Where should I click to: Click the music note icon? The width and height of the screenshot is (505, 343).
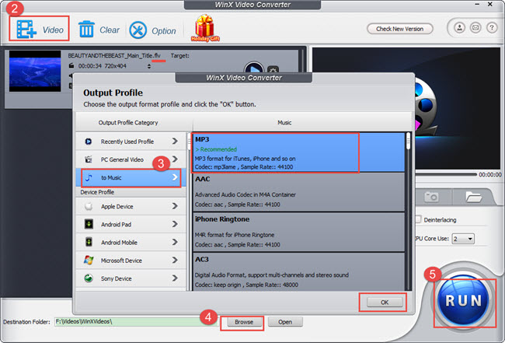point(89,177)
